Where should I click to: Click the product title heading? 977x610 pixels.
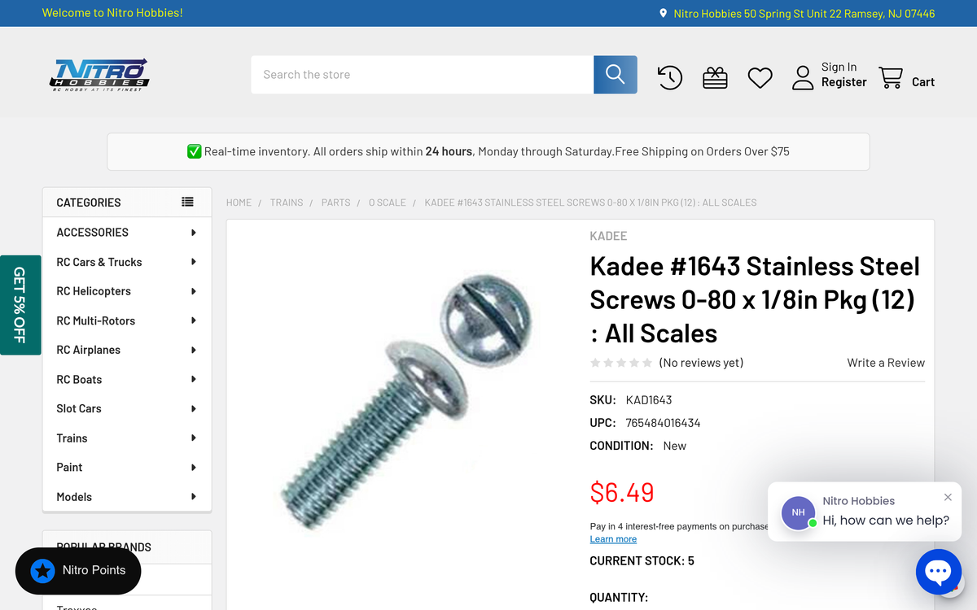click(x=755, y=300)
